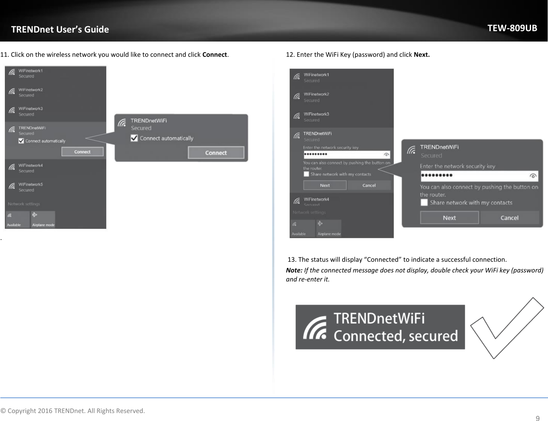This screenshot has height=421, width=548.
Task: Open Network settings link in step 11 panel
Action: [x=24, y=204]
